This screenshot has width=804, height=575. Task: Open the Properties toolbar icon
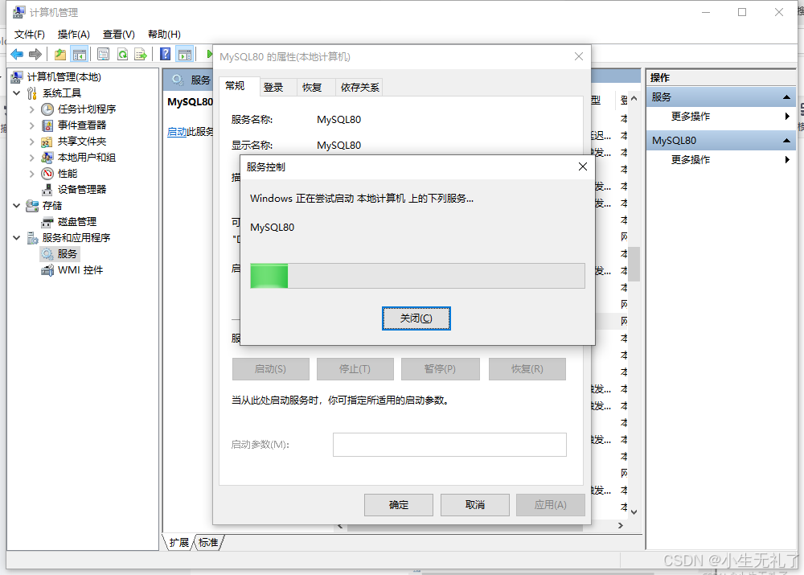(103, 54)
